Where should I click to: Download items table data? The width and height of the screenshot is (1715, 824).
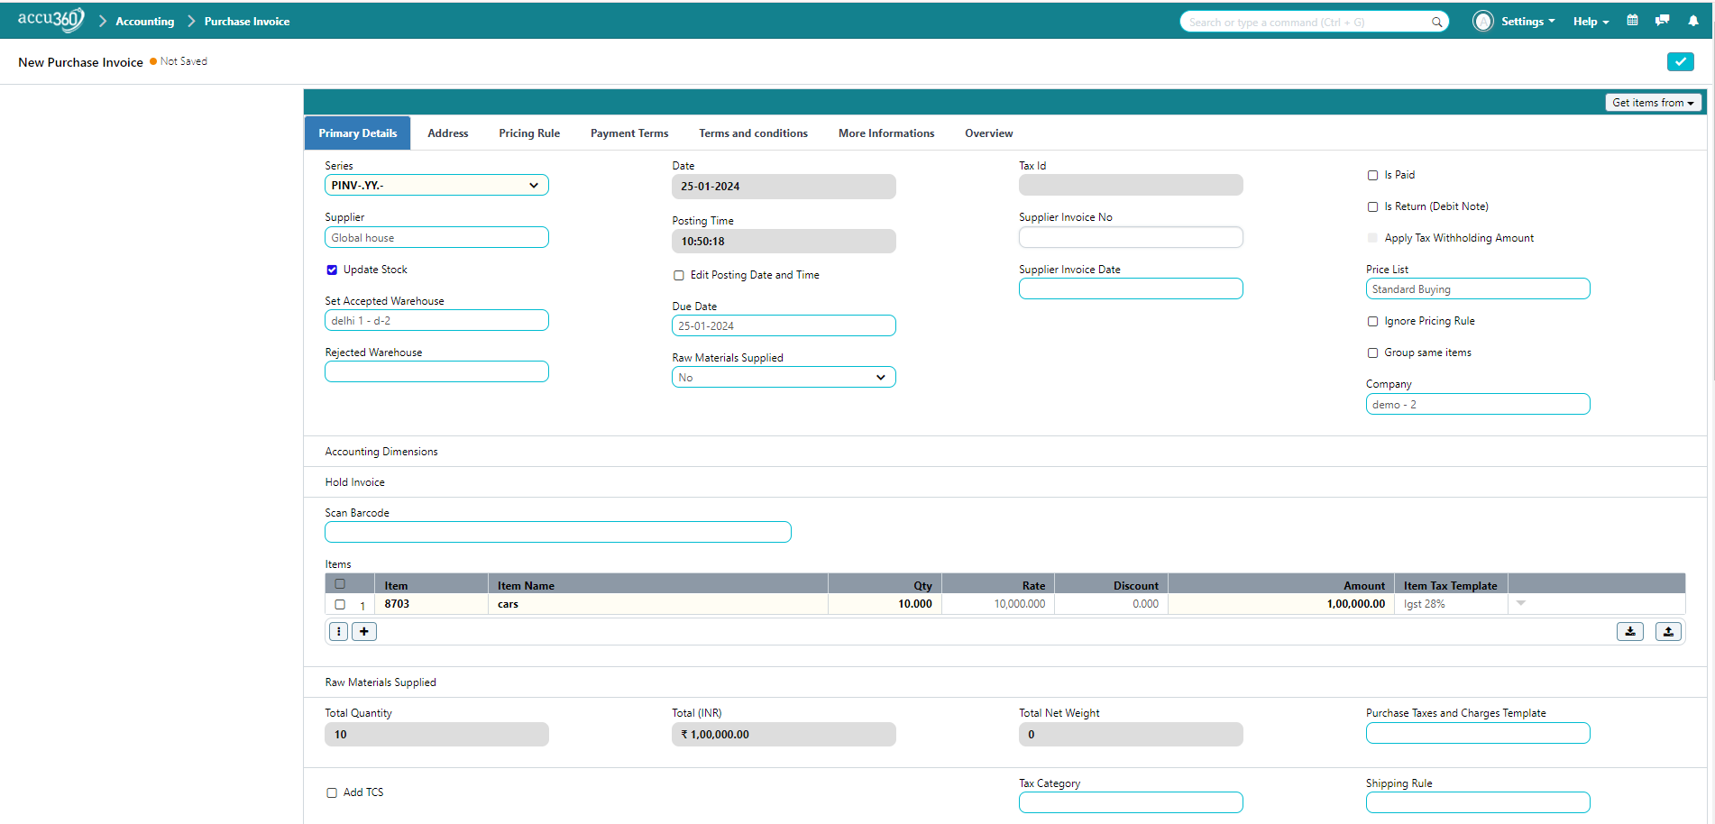1629,631
